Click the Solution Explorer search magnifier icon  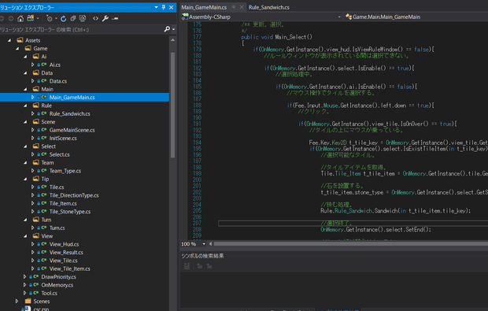(167, 29)
